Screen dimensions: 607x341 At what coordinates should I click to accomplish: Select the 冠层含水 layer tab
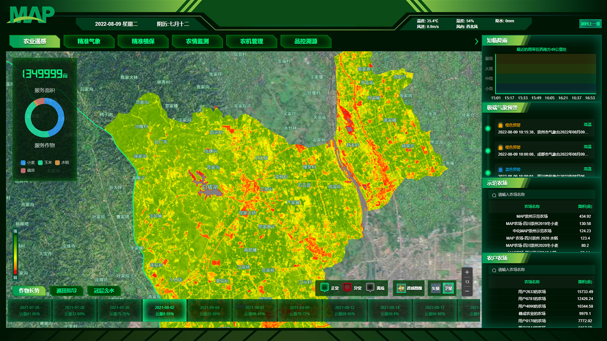pyautogui.click(x=104, y=290)
